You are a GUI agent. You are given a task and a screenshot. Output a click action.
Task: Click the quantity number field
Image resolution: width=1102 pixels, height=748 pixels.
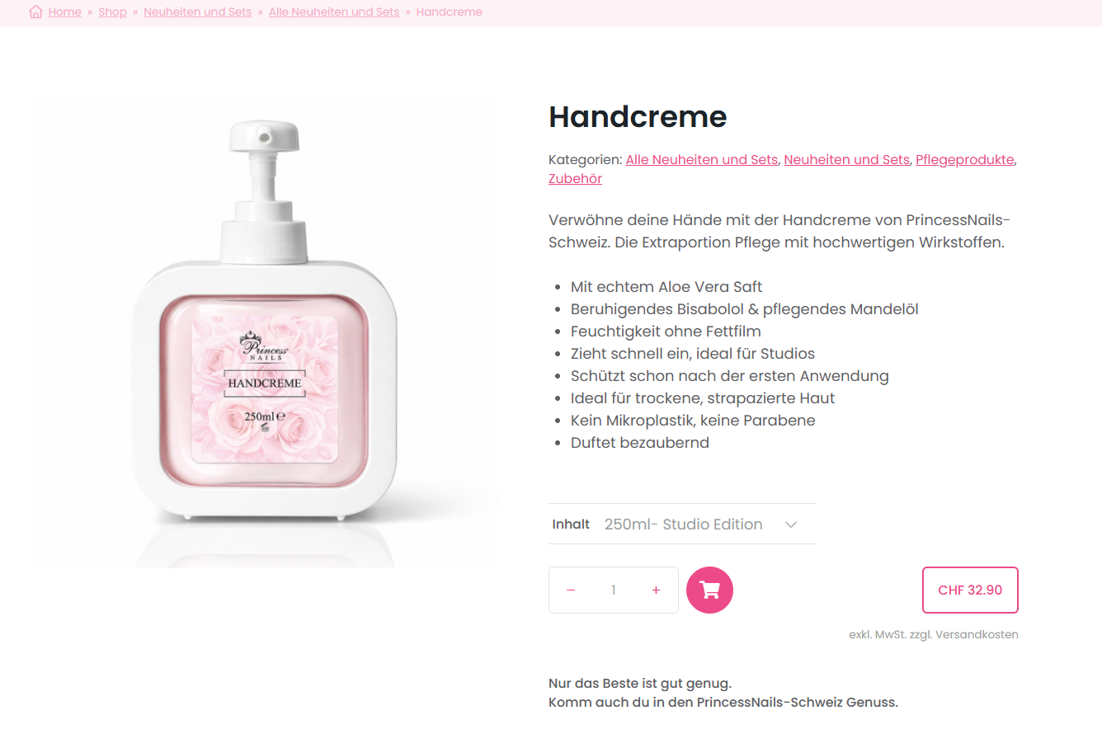(614, 590)
